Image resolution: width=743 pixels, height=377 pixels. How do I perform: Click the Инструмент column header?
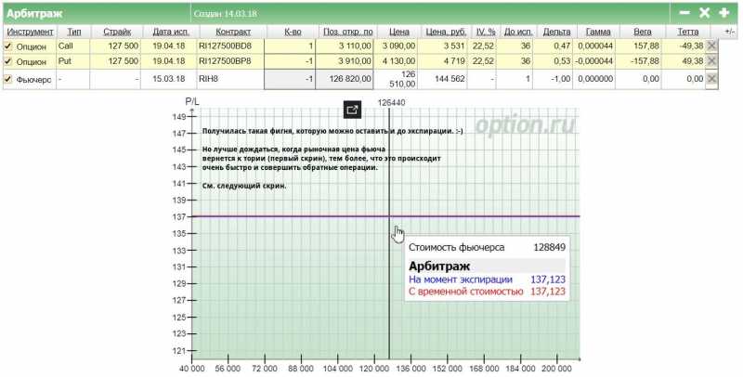pos(29,31)
